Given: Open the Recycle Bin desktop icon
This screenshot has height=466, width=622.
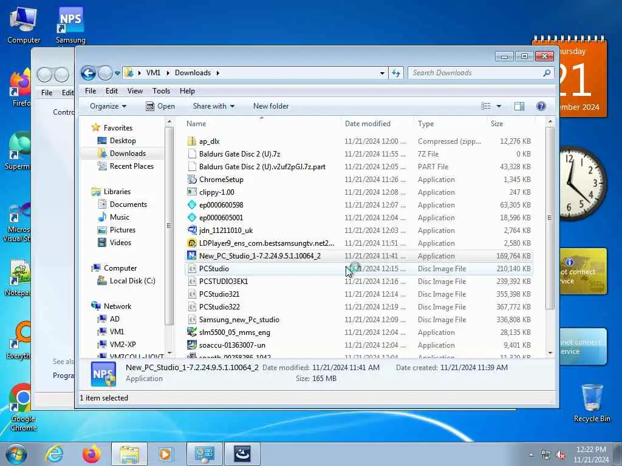Looking at the screenshot, I should point(592,402).
